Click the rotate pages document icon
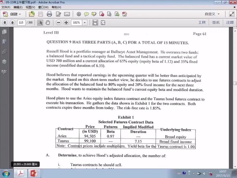 [x=109, y=14]
